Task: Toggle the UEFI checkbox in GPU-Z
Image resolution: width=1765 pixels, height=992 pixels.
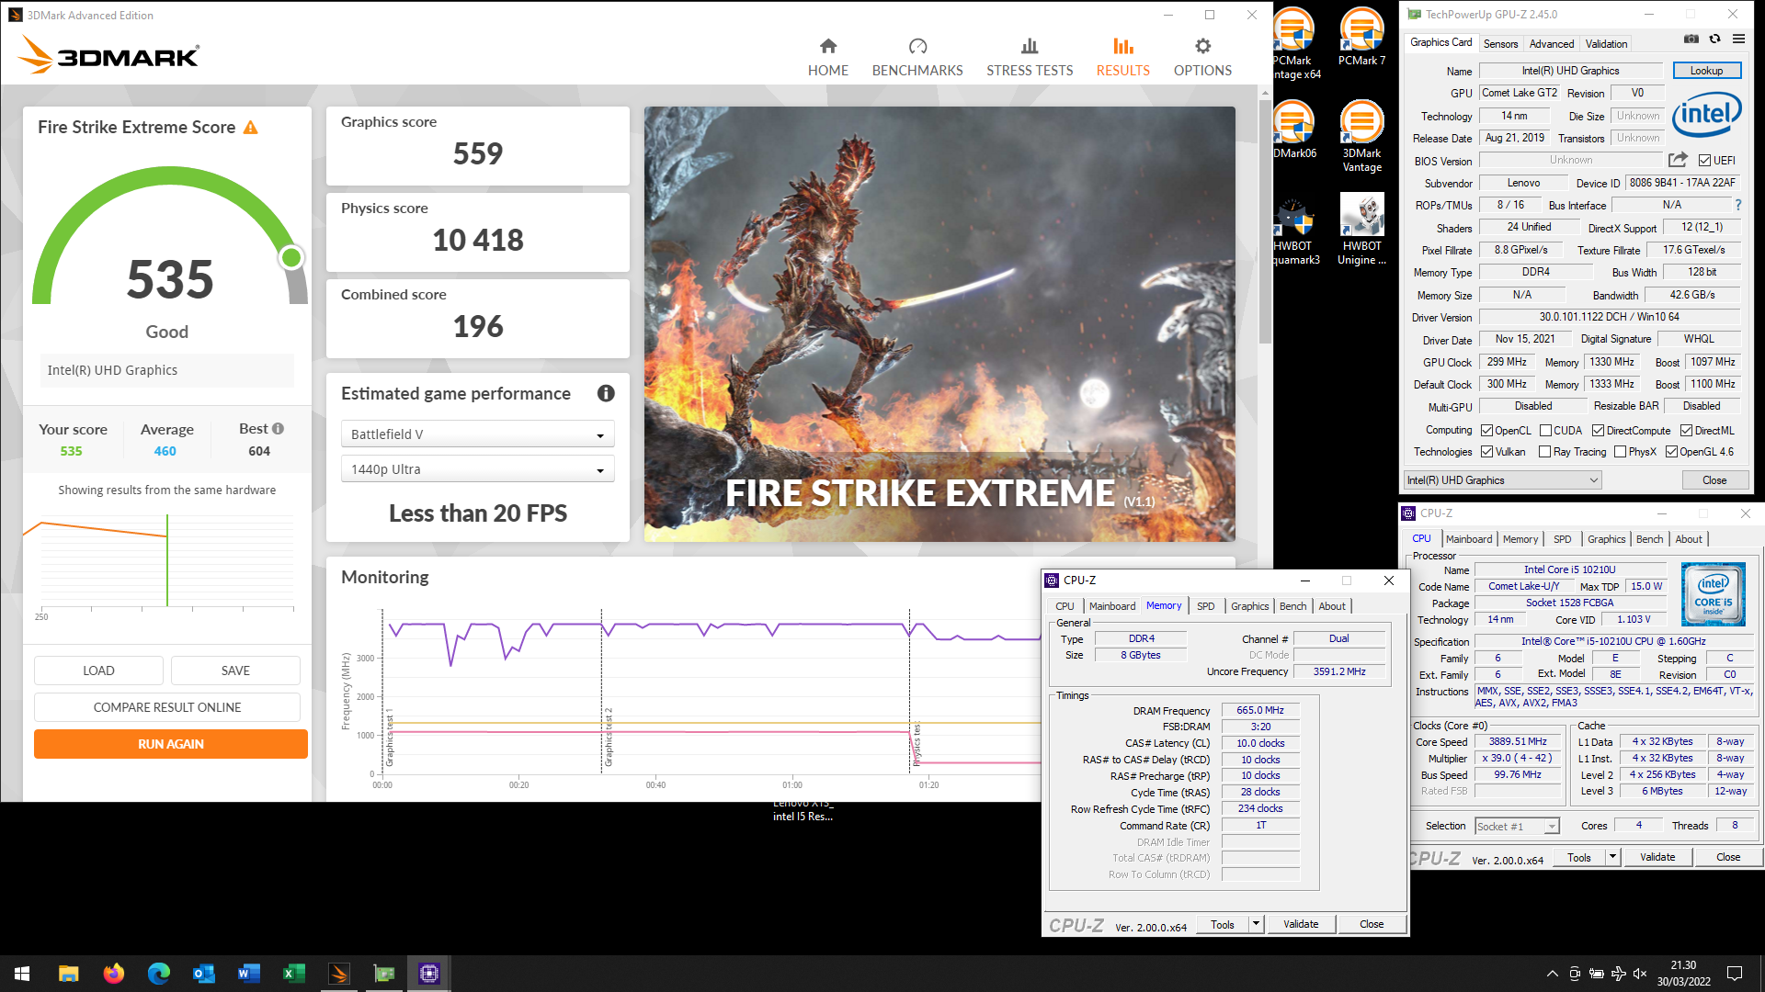Action: click(1704, 160)
